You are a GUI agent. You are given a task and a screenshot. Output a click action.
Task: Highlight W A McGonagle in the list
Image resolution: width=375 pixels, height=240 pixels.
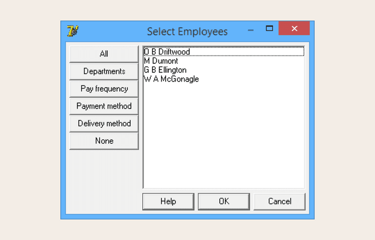click(x=171, y=79)
